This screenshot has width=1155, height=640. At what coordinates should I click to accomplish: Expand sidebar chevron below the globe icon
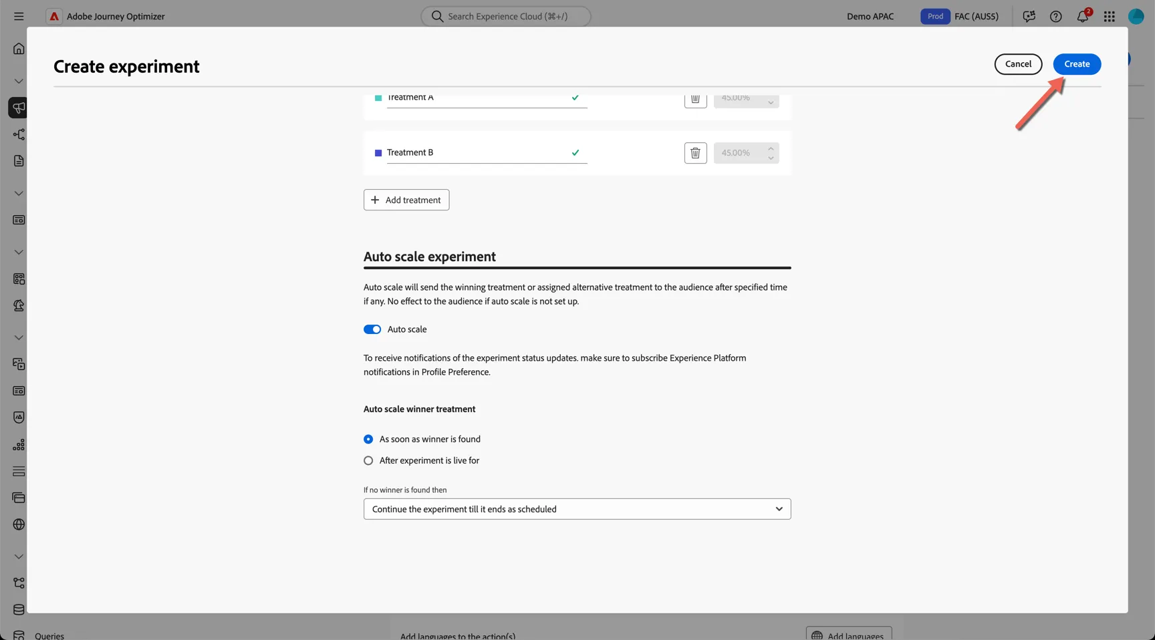19,556
